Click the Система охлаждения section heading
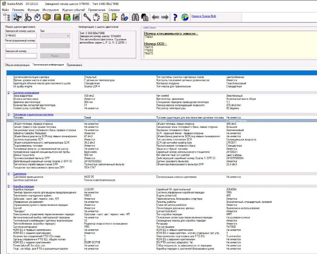 [x=26, y=93]
